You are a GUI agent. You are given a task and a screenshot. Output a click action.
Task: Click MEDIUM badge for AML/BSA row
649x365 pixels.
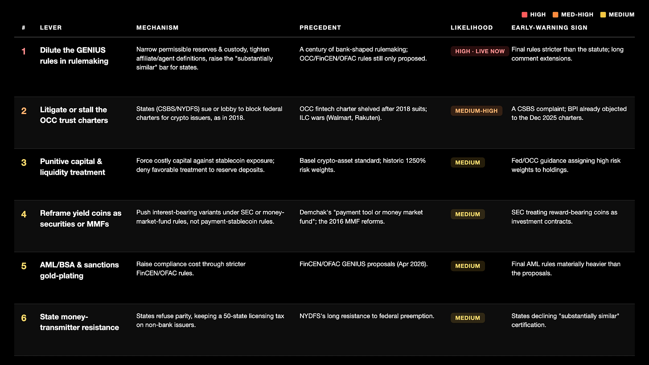pyautogui.click(x=468, y=266)
